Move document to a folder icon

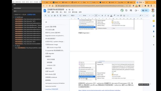tap(69, 10)
